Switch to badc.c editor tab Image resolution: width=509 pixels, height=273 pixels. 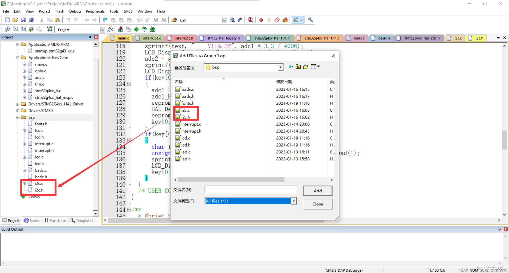click(356, 38)
